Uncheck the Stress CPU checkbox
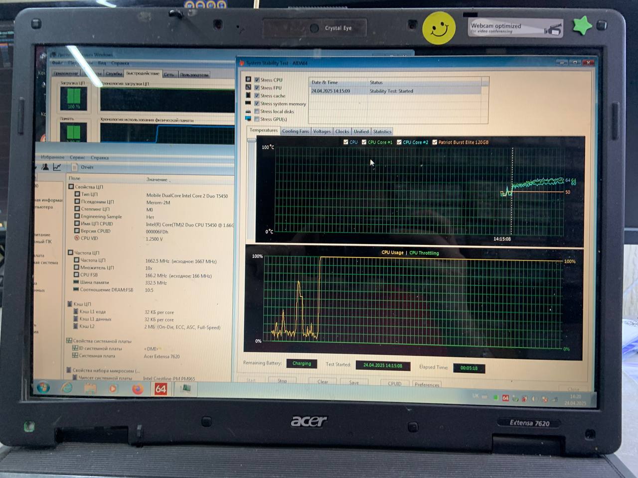Image resolution: width=638 pixels, height=478 pixels. pos(257,80)
